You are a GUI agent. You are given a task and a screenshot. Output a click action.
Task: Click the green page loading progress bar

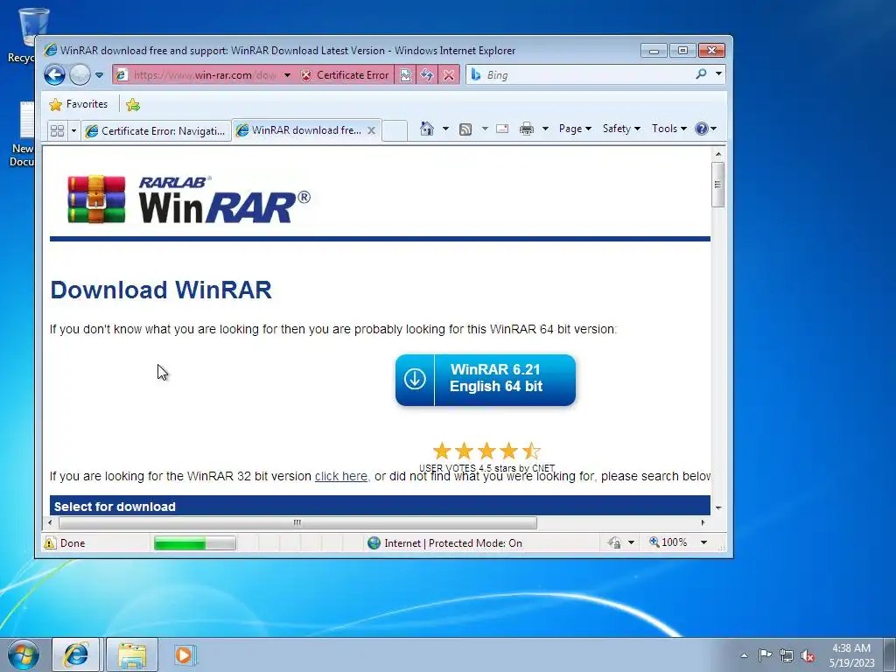tap(195, 542)
